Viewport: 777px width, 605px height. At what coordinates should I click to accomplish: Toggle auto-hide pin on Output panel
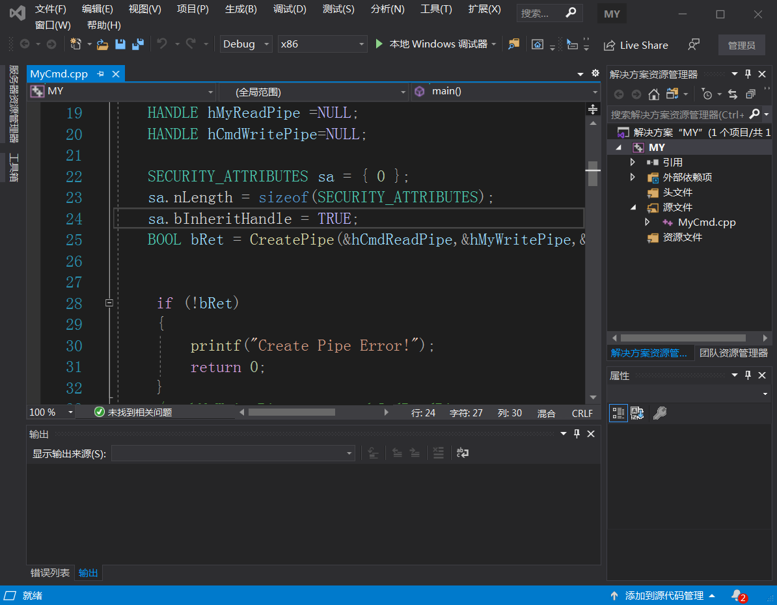pos(577,433)
